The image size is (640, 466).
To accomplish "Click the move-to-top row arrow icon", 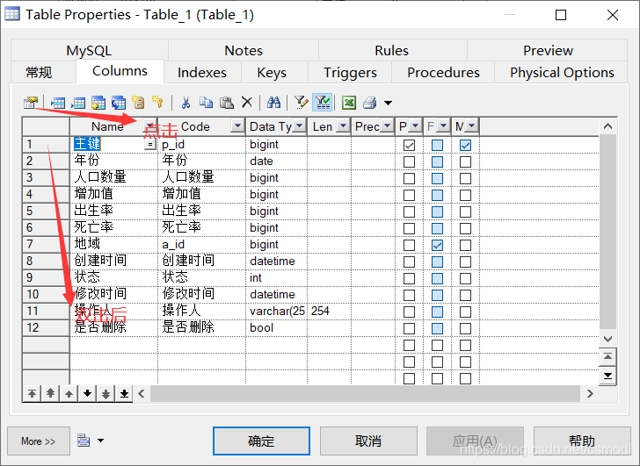I will (32, 393).
